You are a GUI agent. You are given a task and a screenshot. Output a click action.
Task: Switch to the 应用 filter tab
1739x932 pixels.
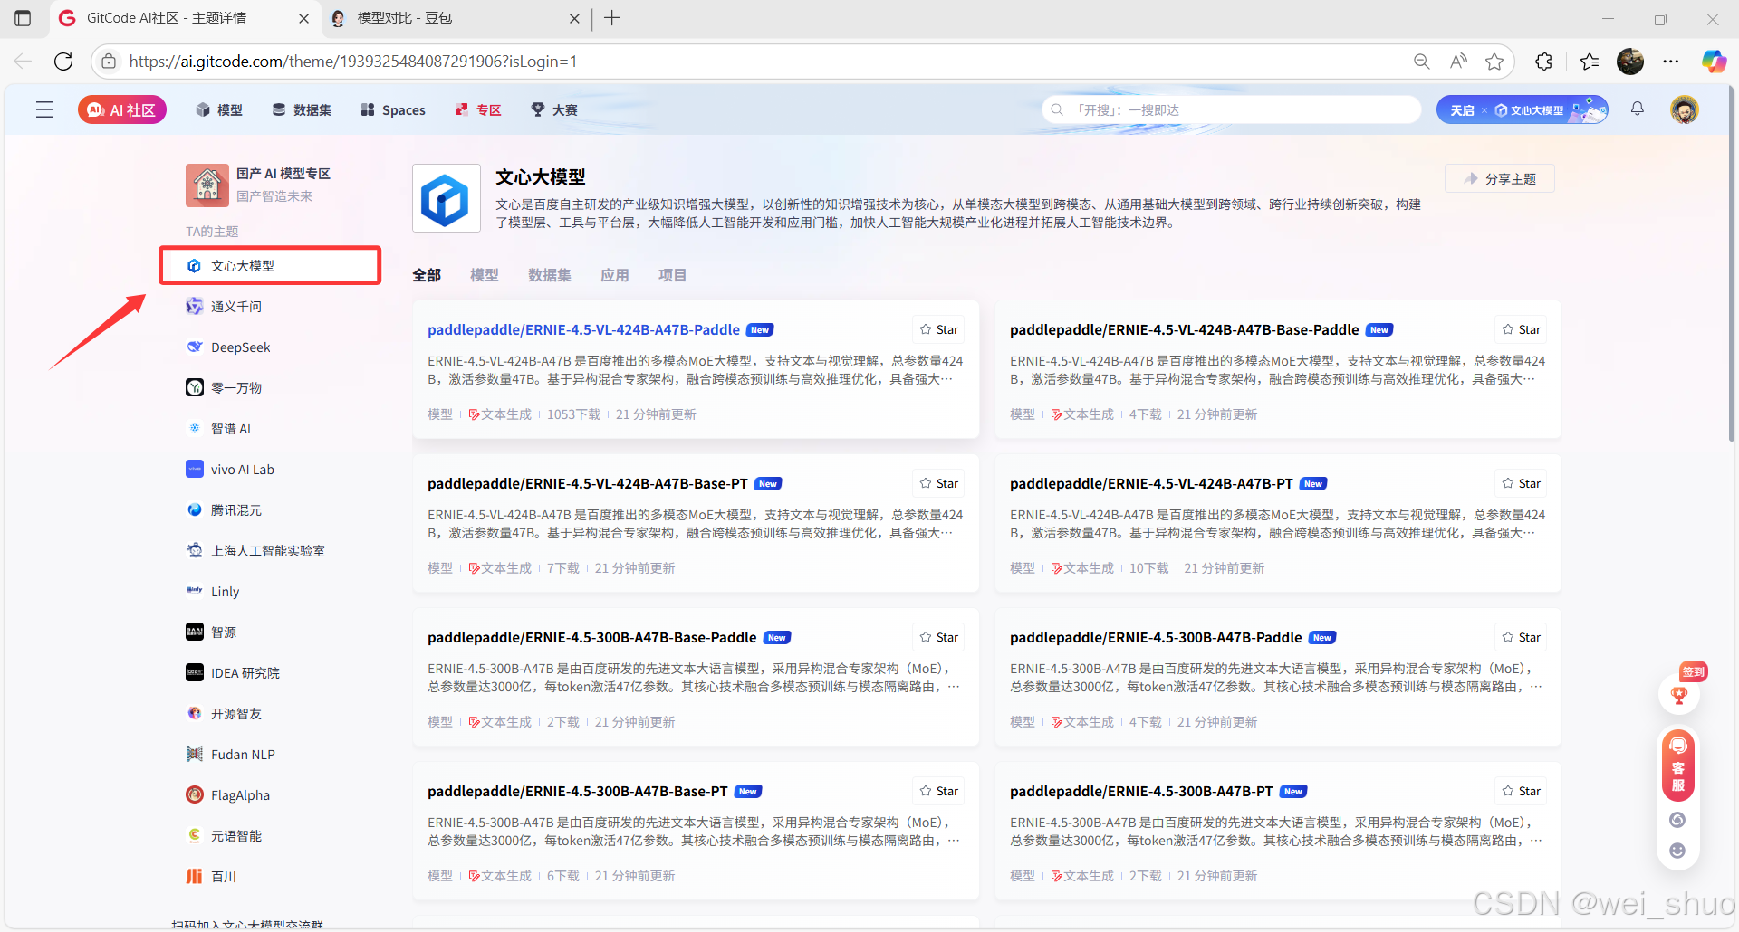pos(615,275)
